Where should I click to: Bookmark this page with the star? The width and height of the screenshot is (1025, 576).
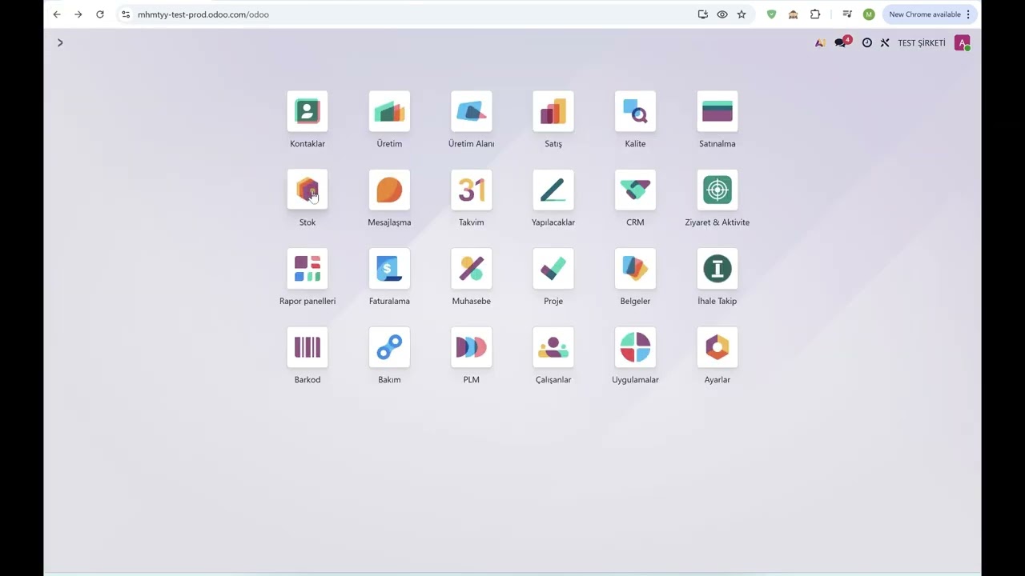[x=742, y=14]
